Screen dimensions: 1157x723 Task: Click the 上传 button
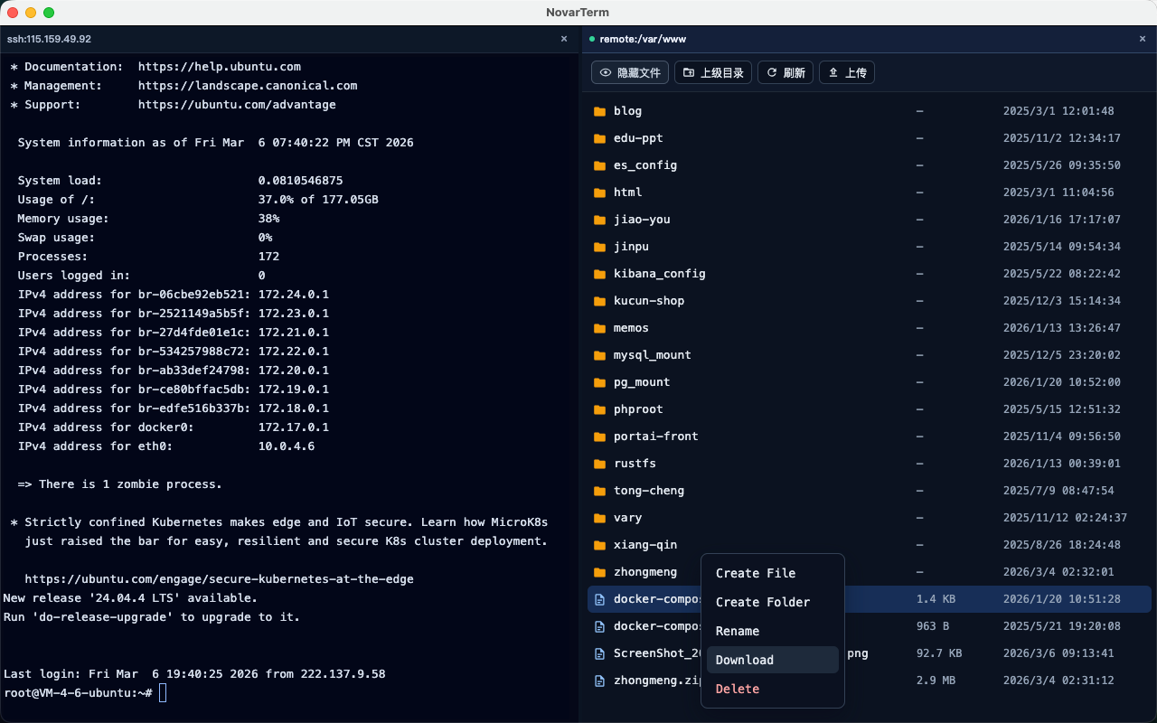point(847,72)
